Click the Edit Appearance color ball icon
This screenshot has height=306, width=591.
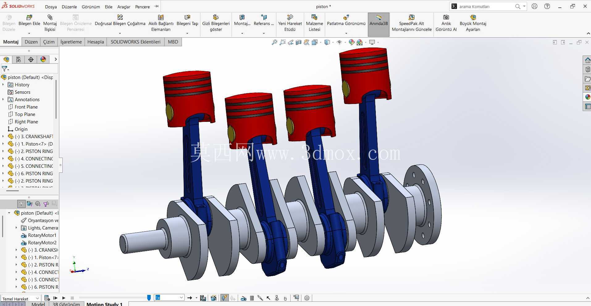(351, 42)
